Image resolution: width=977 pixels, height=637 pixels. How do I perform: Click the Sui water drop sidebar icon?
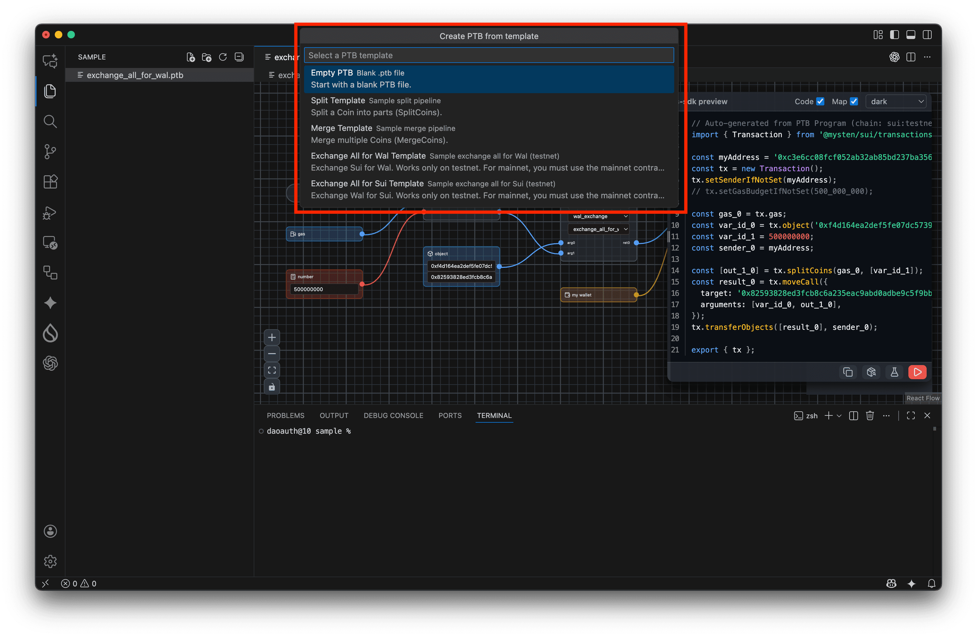(50, 333)
